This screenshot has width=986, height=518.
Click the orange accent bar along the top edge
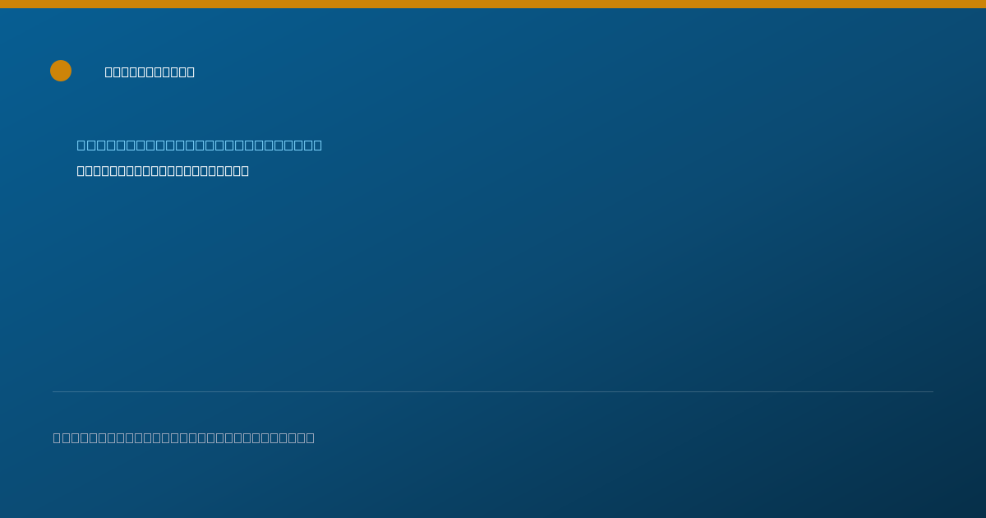(x=493, y=4)
